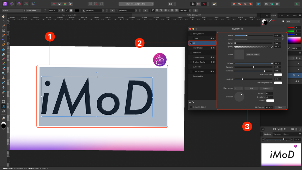Open the Futura font family dropdown

(x=13, y=10)
